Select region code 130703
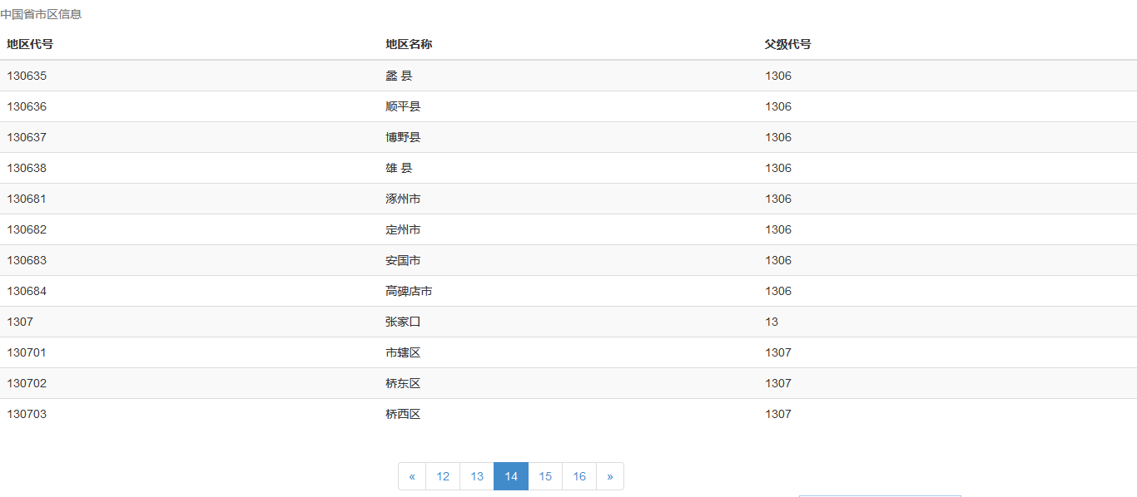Image resolution: width=1137 pixels, height=497 pixels. (x=27, y=414)
